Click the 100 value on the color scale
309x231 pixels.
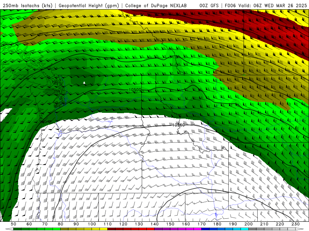tap(92, 224)
